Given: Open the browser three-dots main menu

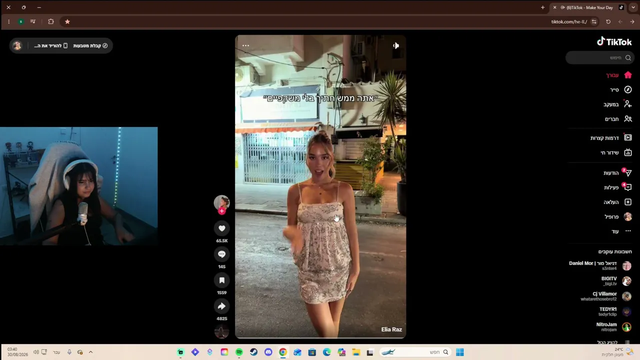Looking at the screenshot, I should (x=8, y=21).
